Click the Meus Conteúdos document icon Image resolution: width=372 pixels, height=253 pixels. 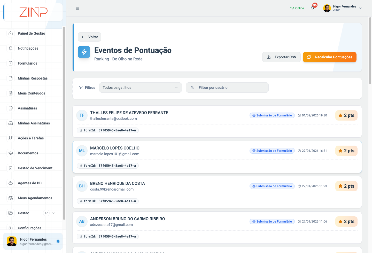[11, 93]
